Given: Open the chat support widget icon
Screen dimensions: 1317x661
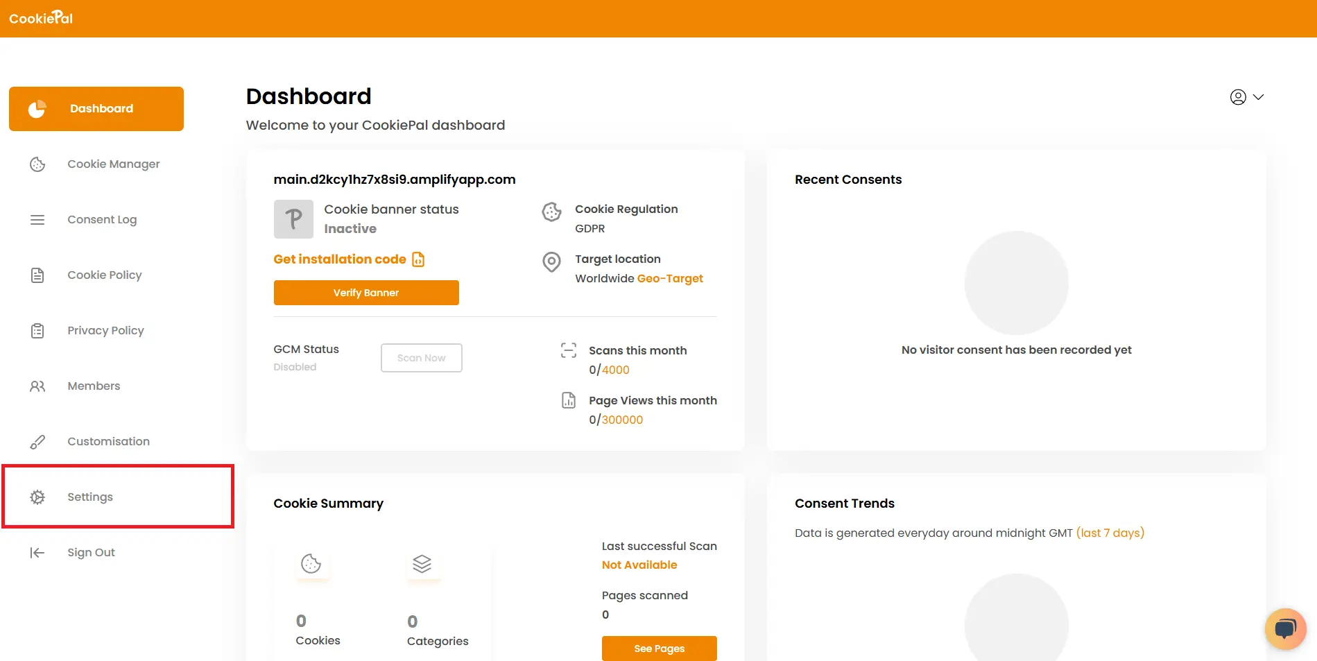Looking at the screenshot, I should click(1285, 628).
